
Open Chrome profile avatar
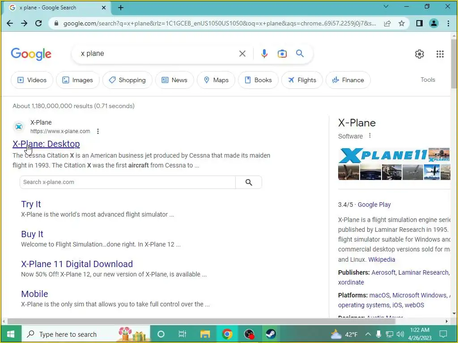(434, 23)
